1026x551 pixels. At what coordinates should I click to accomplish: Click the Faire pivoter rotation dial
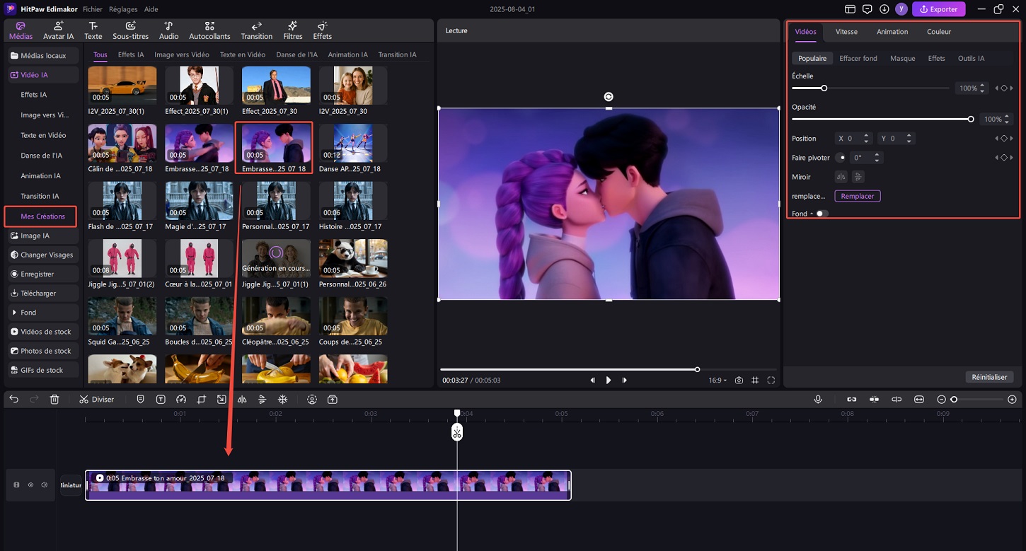[x=840, y=158]
